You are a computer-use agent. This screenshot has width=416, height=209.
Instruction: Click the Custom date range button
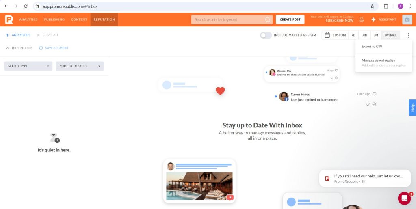click(335, 35)
